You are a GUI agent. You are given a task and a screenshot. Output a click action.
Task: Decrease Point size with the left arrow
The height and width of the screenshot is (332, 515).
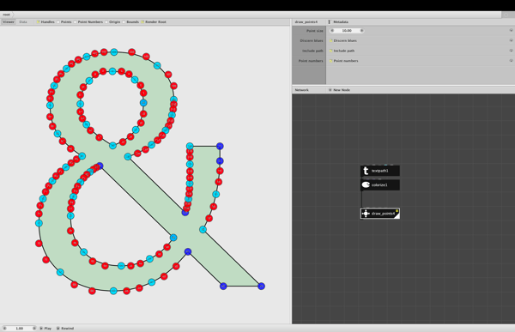pos(332,31)
